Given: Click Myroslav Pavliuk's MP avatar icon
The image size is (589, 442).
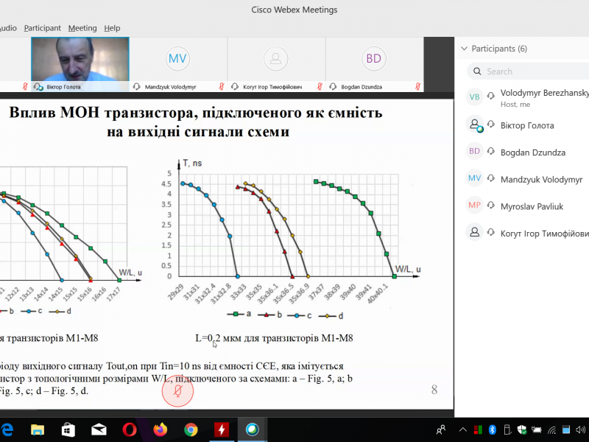Looking at the screenshot, I should [475, 206].
